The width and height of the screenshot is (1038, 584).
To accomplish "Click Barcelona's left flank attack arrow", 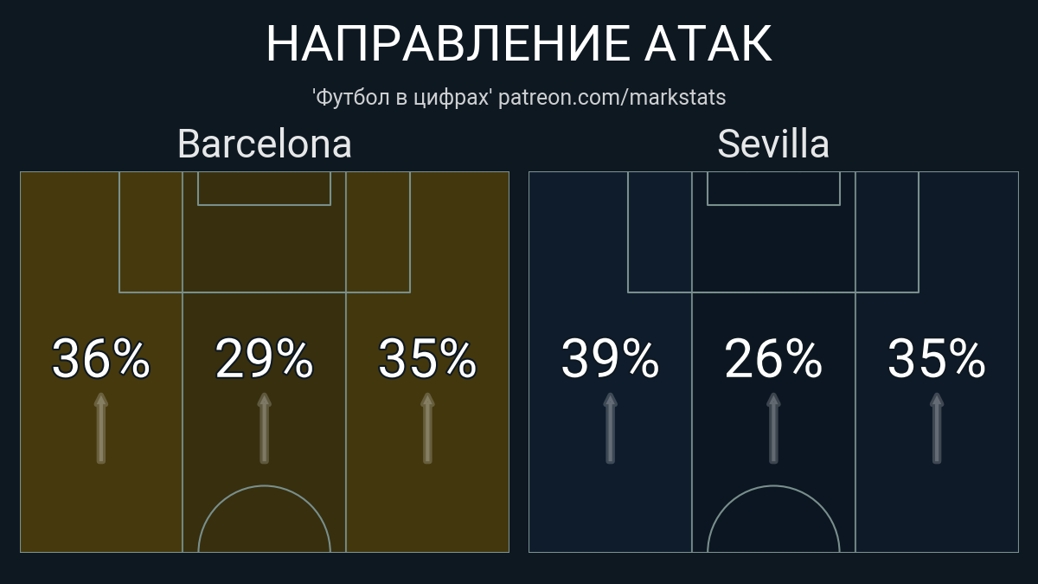I will (x=101, y=429).
